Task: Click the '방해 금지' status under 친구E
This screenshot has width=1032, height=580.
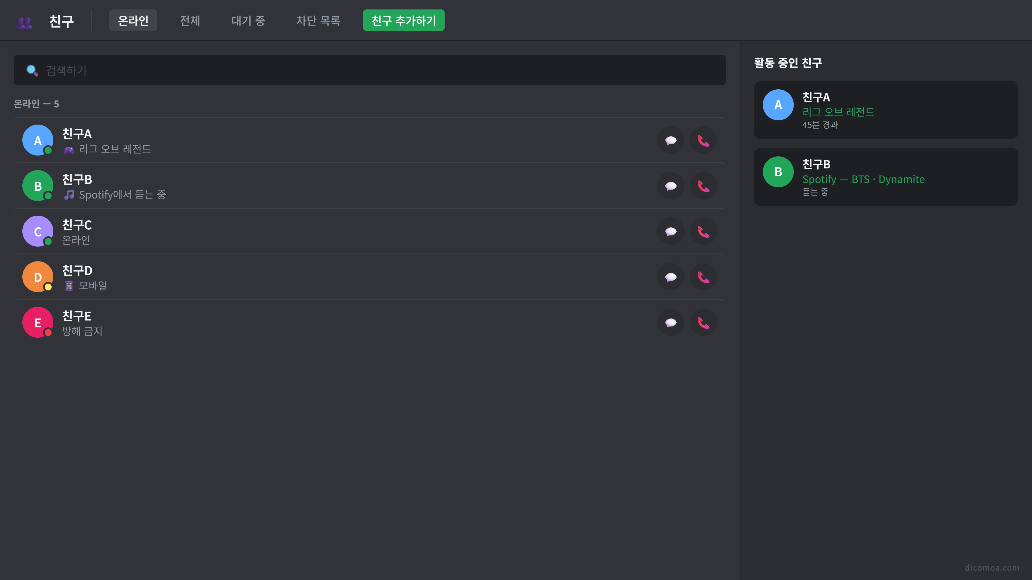Action: click(x=82, y=331)
